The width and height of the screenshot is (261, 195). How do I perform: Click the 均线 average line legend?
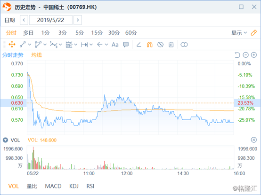coord(36,55)
